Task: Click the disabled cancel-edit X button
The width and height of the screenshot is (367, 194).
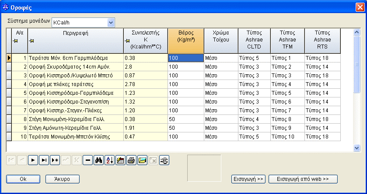Action: pyautogui.click(x=77, y=160)
